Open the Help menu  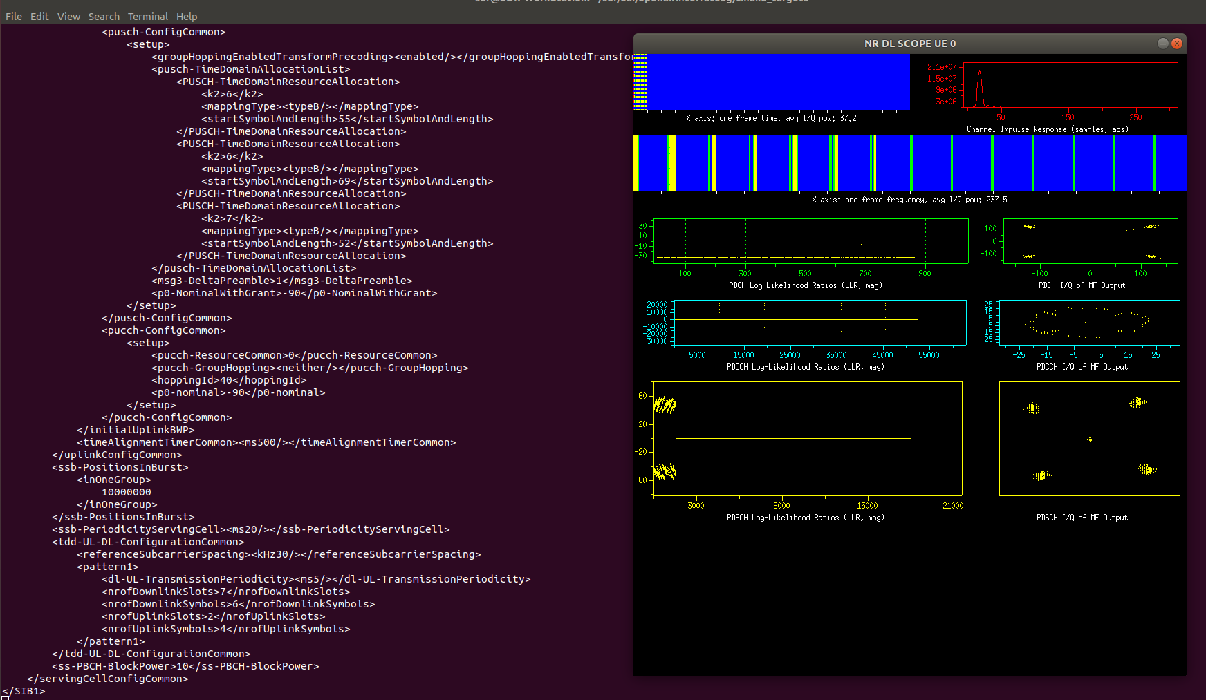(187, 17)
